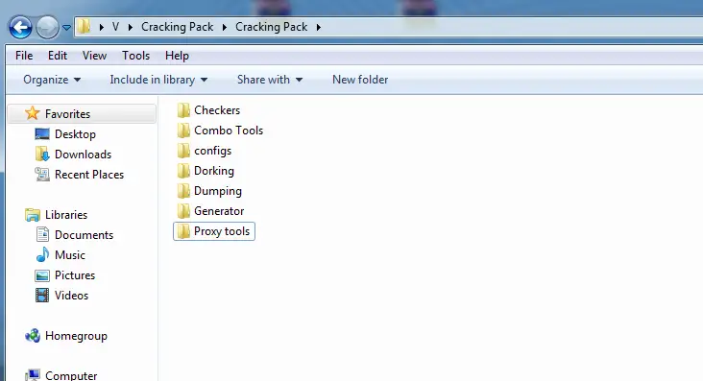Click the Proxy tools folder icon
This screenshot has width=703, height=381.
pyautogui.click(x=183, y=231)
